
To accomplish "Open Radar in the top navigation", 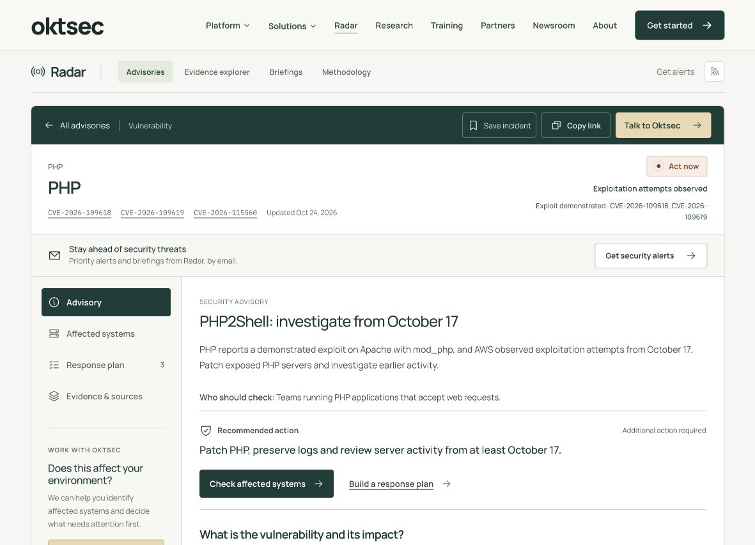I will pyautogui.click(x=346, y=26).
